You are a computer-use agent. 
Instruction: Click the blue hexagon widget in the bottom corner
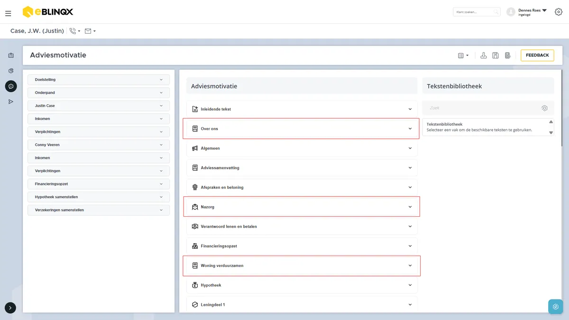click(x=556, y=307)
